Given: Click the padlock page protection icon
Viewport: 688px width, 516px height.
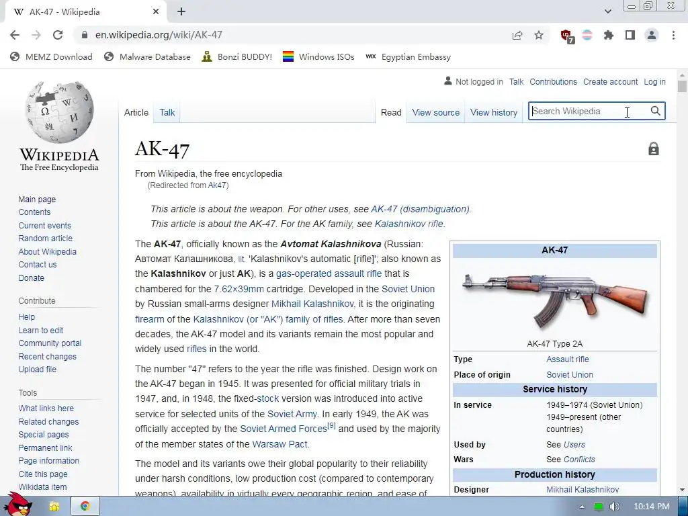Looking at the screenshot, I should pos(653,148).
